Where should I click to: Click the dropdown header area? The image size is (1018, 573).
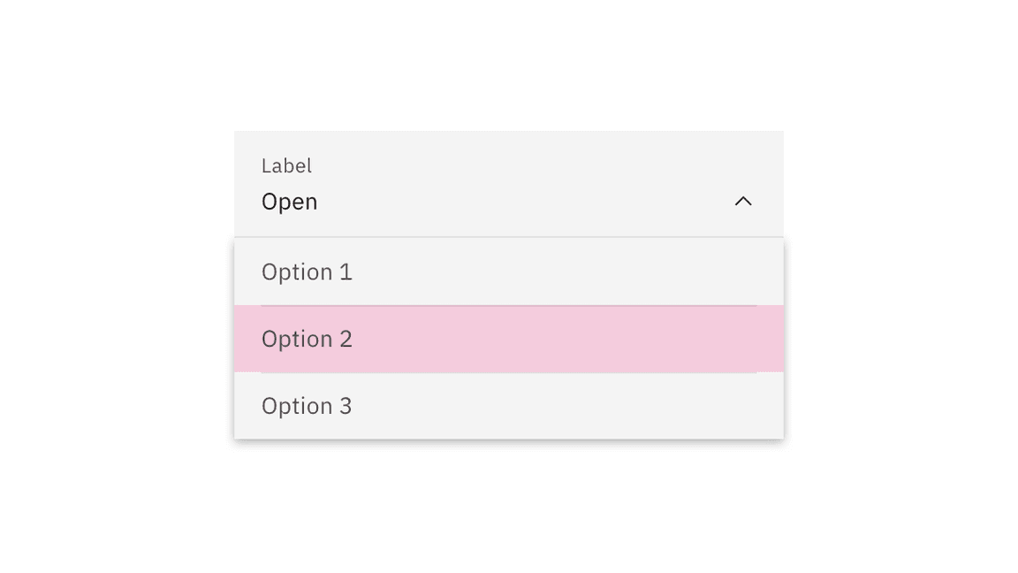click(508, 185)
